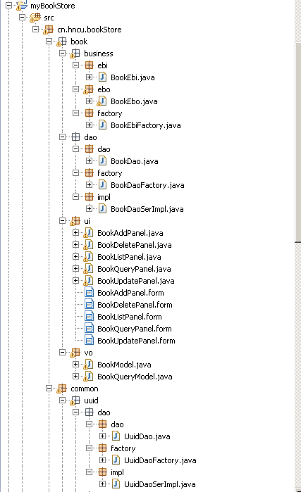Collapse the business package node

coord(62,53)
